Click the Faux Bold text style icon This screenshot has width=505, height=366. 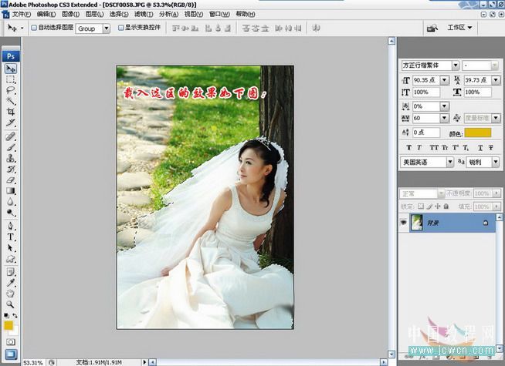click(x=407, y=146)
